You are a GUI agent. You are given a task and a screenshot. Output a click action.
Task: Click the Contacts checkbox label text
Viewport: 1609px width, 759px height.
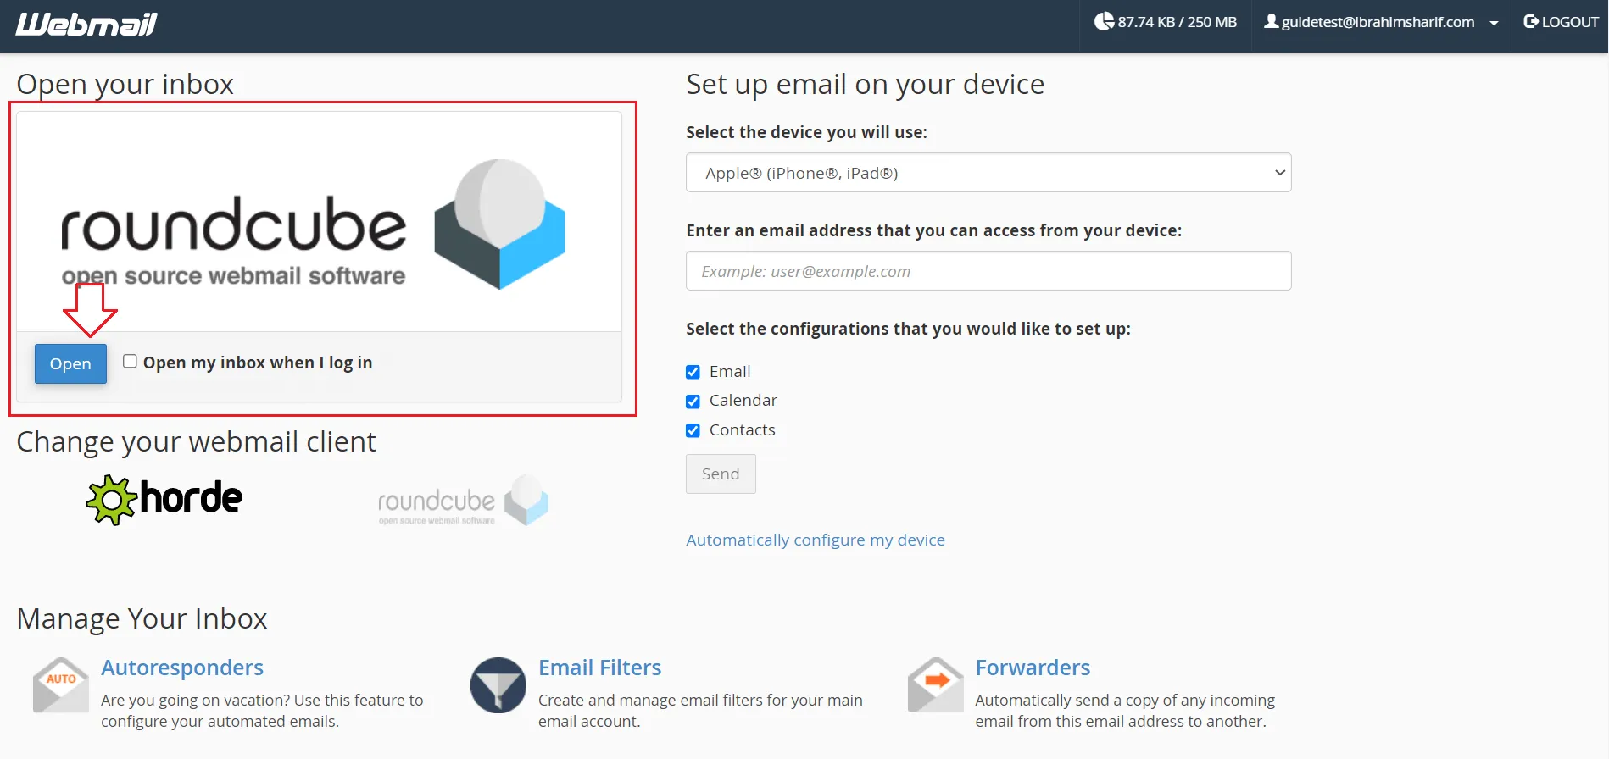pos(743,429)
